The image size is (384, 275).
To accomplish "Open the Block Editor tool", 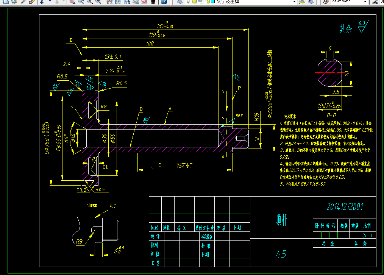I will (31, 2).
